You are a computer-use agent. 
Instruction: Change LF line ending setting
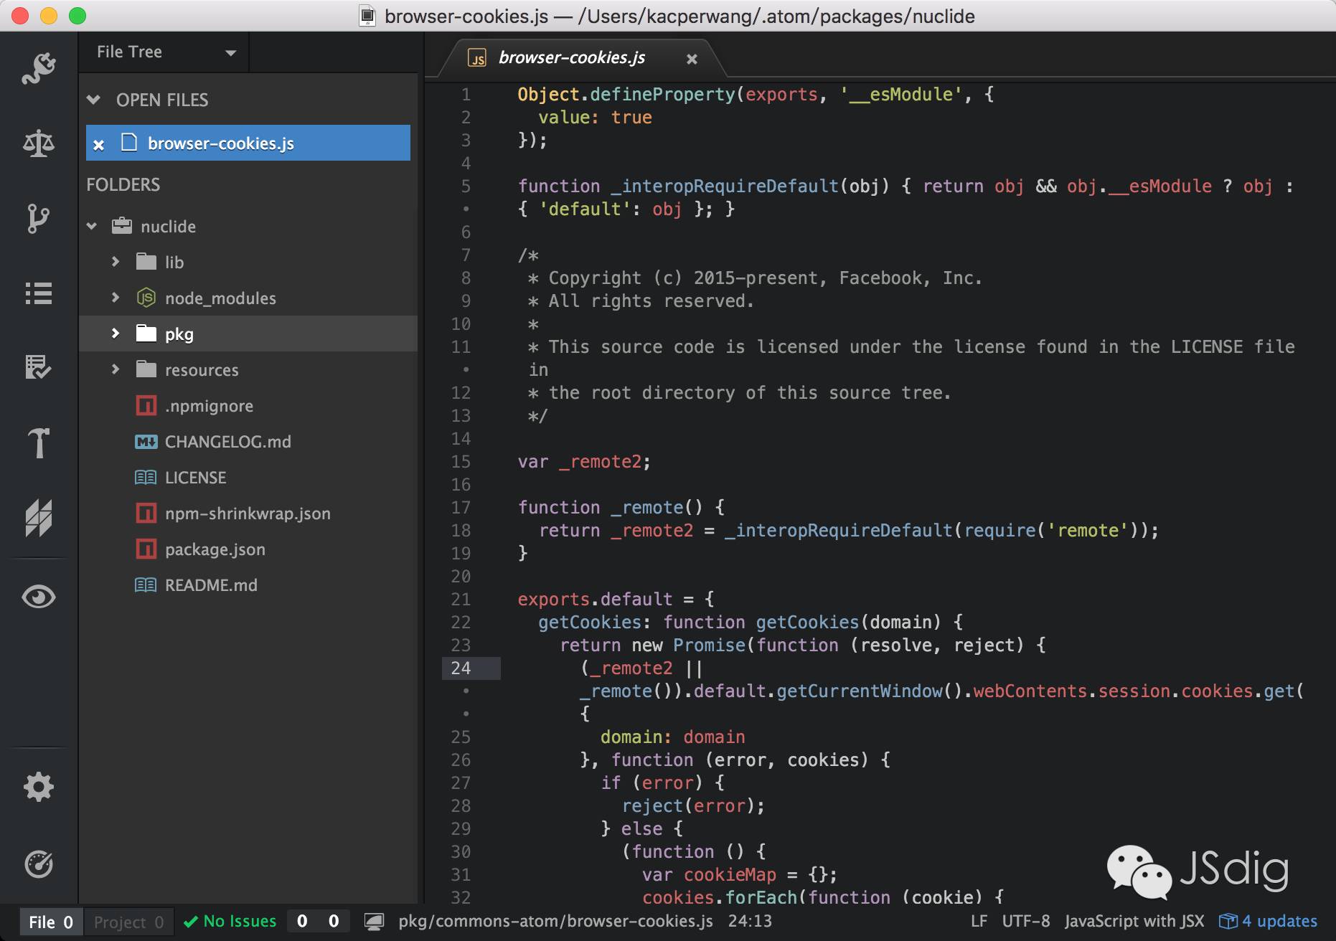click(x=979, y=921)
